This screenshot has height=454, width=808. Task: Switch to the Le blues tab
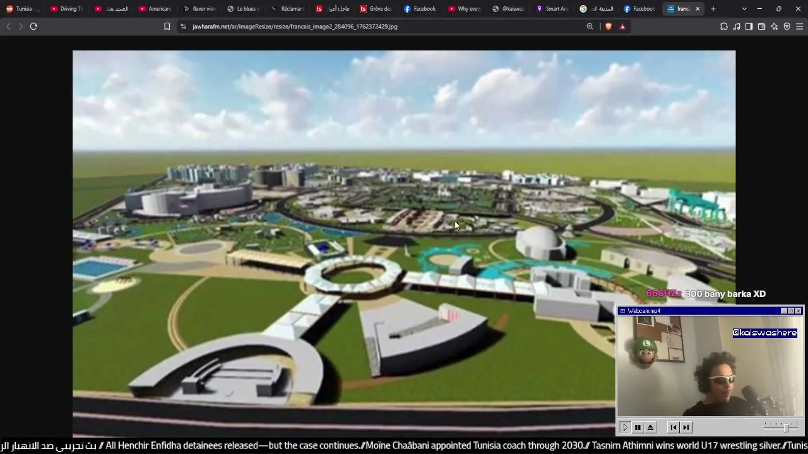[x=243, y=9]
